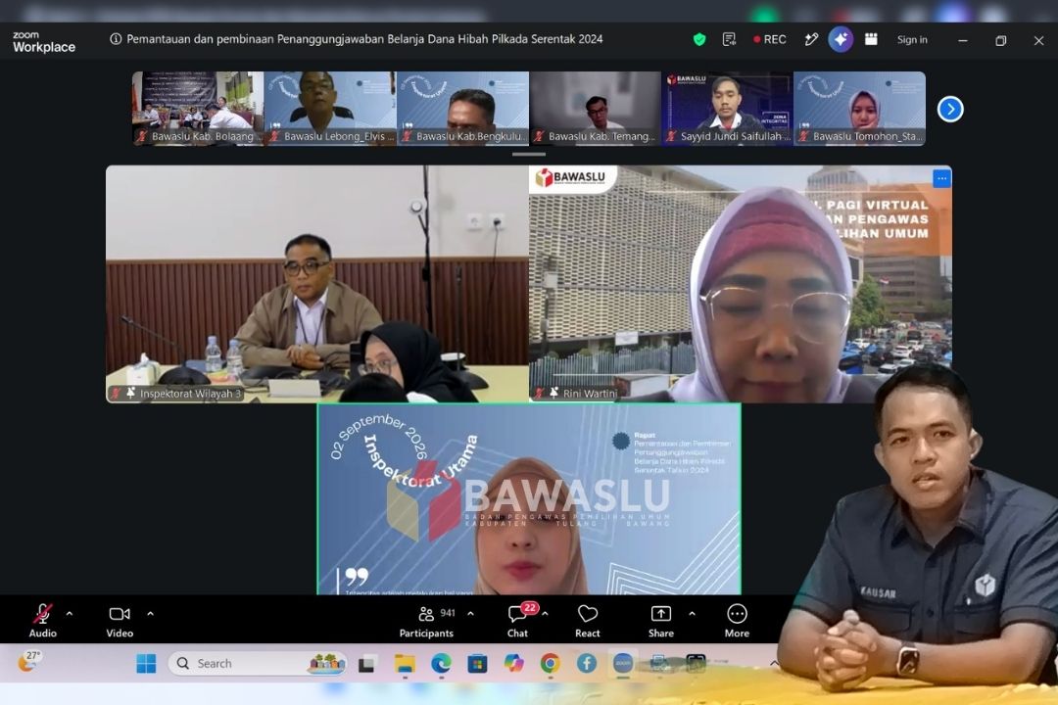
Task: Expand the arrow next to Share
Action: (x=692, y=614)
